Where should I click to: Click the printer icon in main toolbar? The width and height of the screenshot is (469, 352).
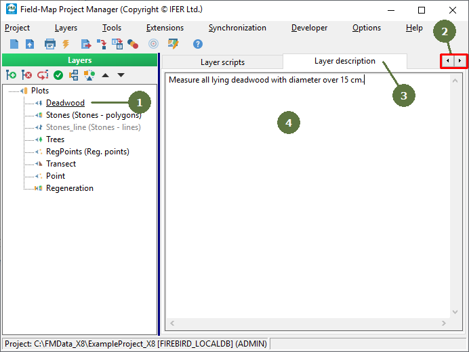[x=49, y=44]
